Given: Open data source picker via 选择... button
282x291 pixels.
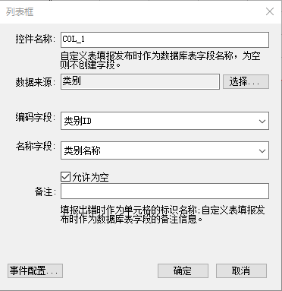Looking at the screenshot, I should (246, 82).
